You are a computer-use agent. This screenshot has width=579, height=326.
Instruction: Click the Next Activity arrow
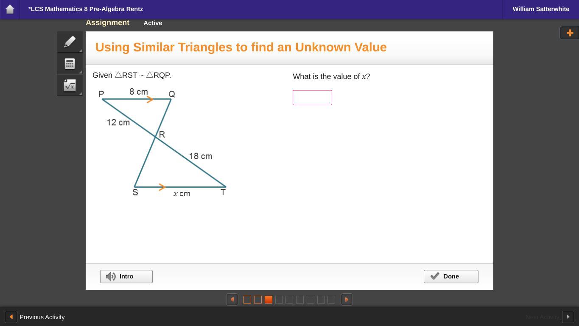click(x=568, y=317)
